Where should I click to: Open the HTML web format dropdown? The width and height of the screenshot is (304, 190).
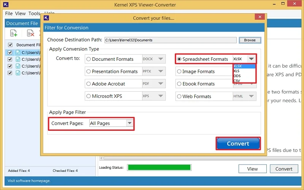tap(251, 96)
